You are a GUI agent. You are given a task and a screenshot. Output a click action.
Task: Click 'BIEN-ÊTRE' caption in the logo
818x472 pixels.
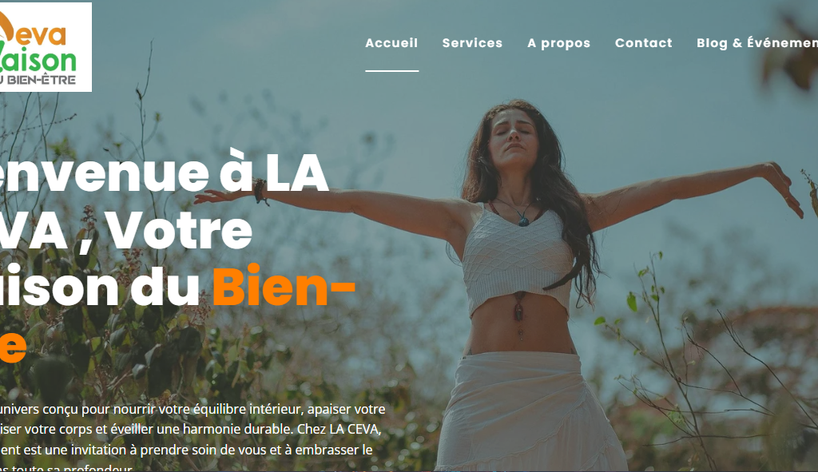coord(42,81)
